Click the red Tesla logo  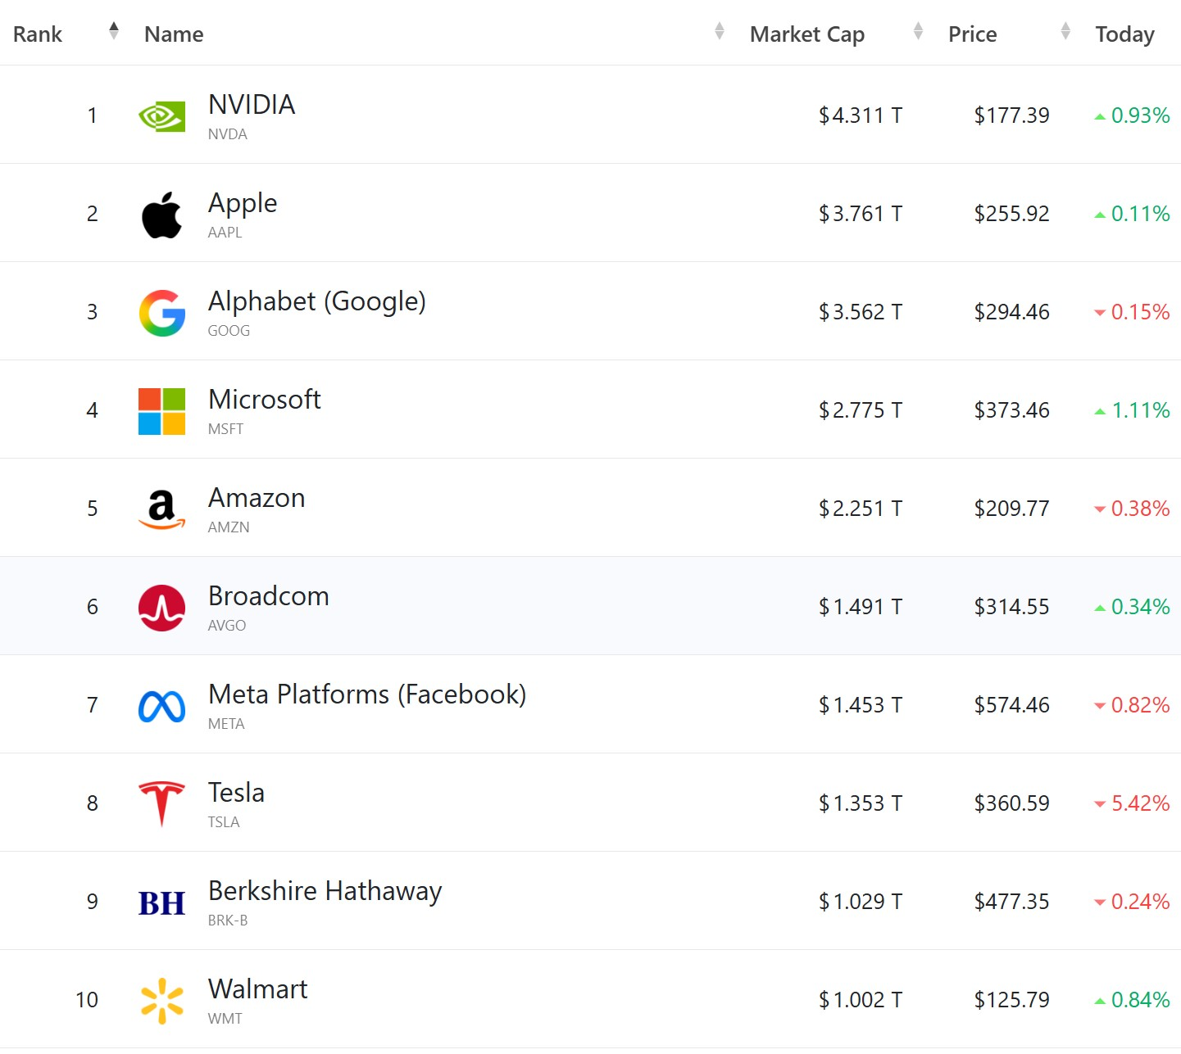tap(161, 804)
